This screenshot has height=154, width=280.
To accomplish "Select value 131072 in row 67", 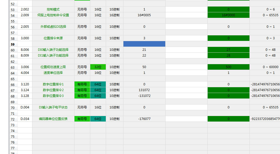I will point(144,90).
